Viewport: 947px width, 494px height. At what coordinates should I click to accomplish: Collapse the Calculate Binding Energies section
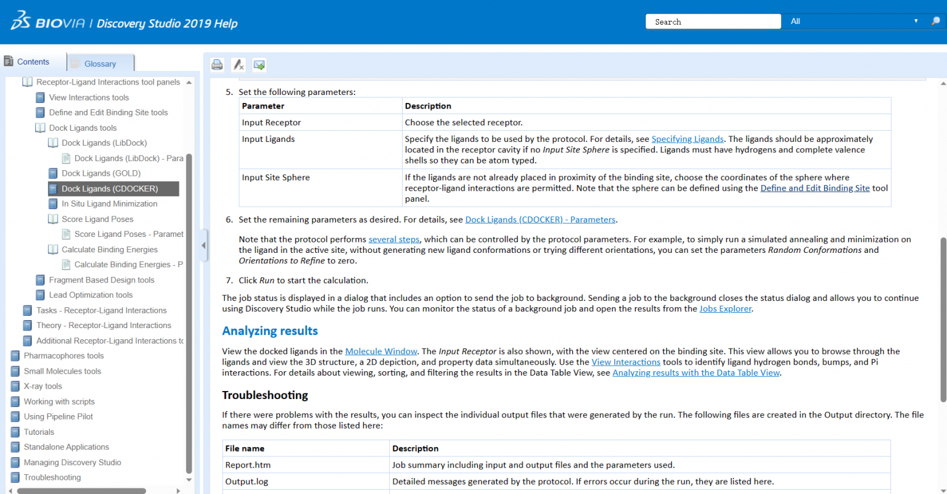click(53, 250)
